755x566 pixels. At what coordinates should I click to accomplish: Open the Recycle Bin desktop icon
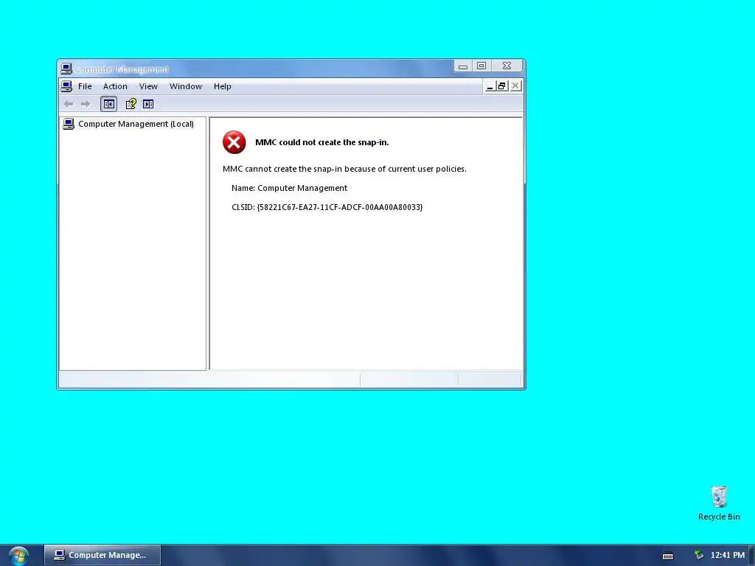point(719,503)
